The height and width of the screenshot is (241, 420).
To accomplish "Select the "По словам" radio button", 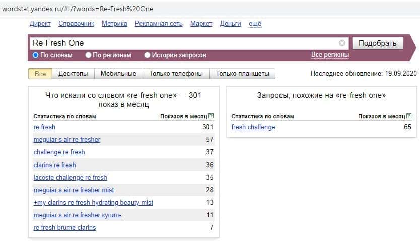I will [36, 55].
